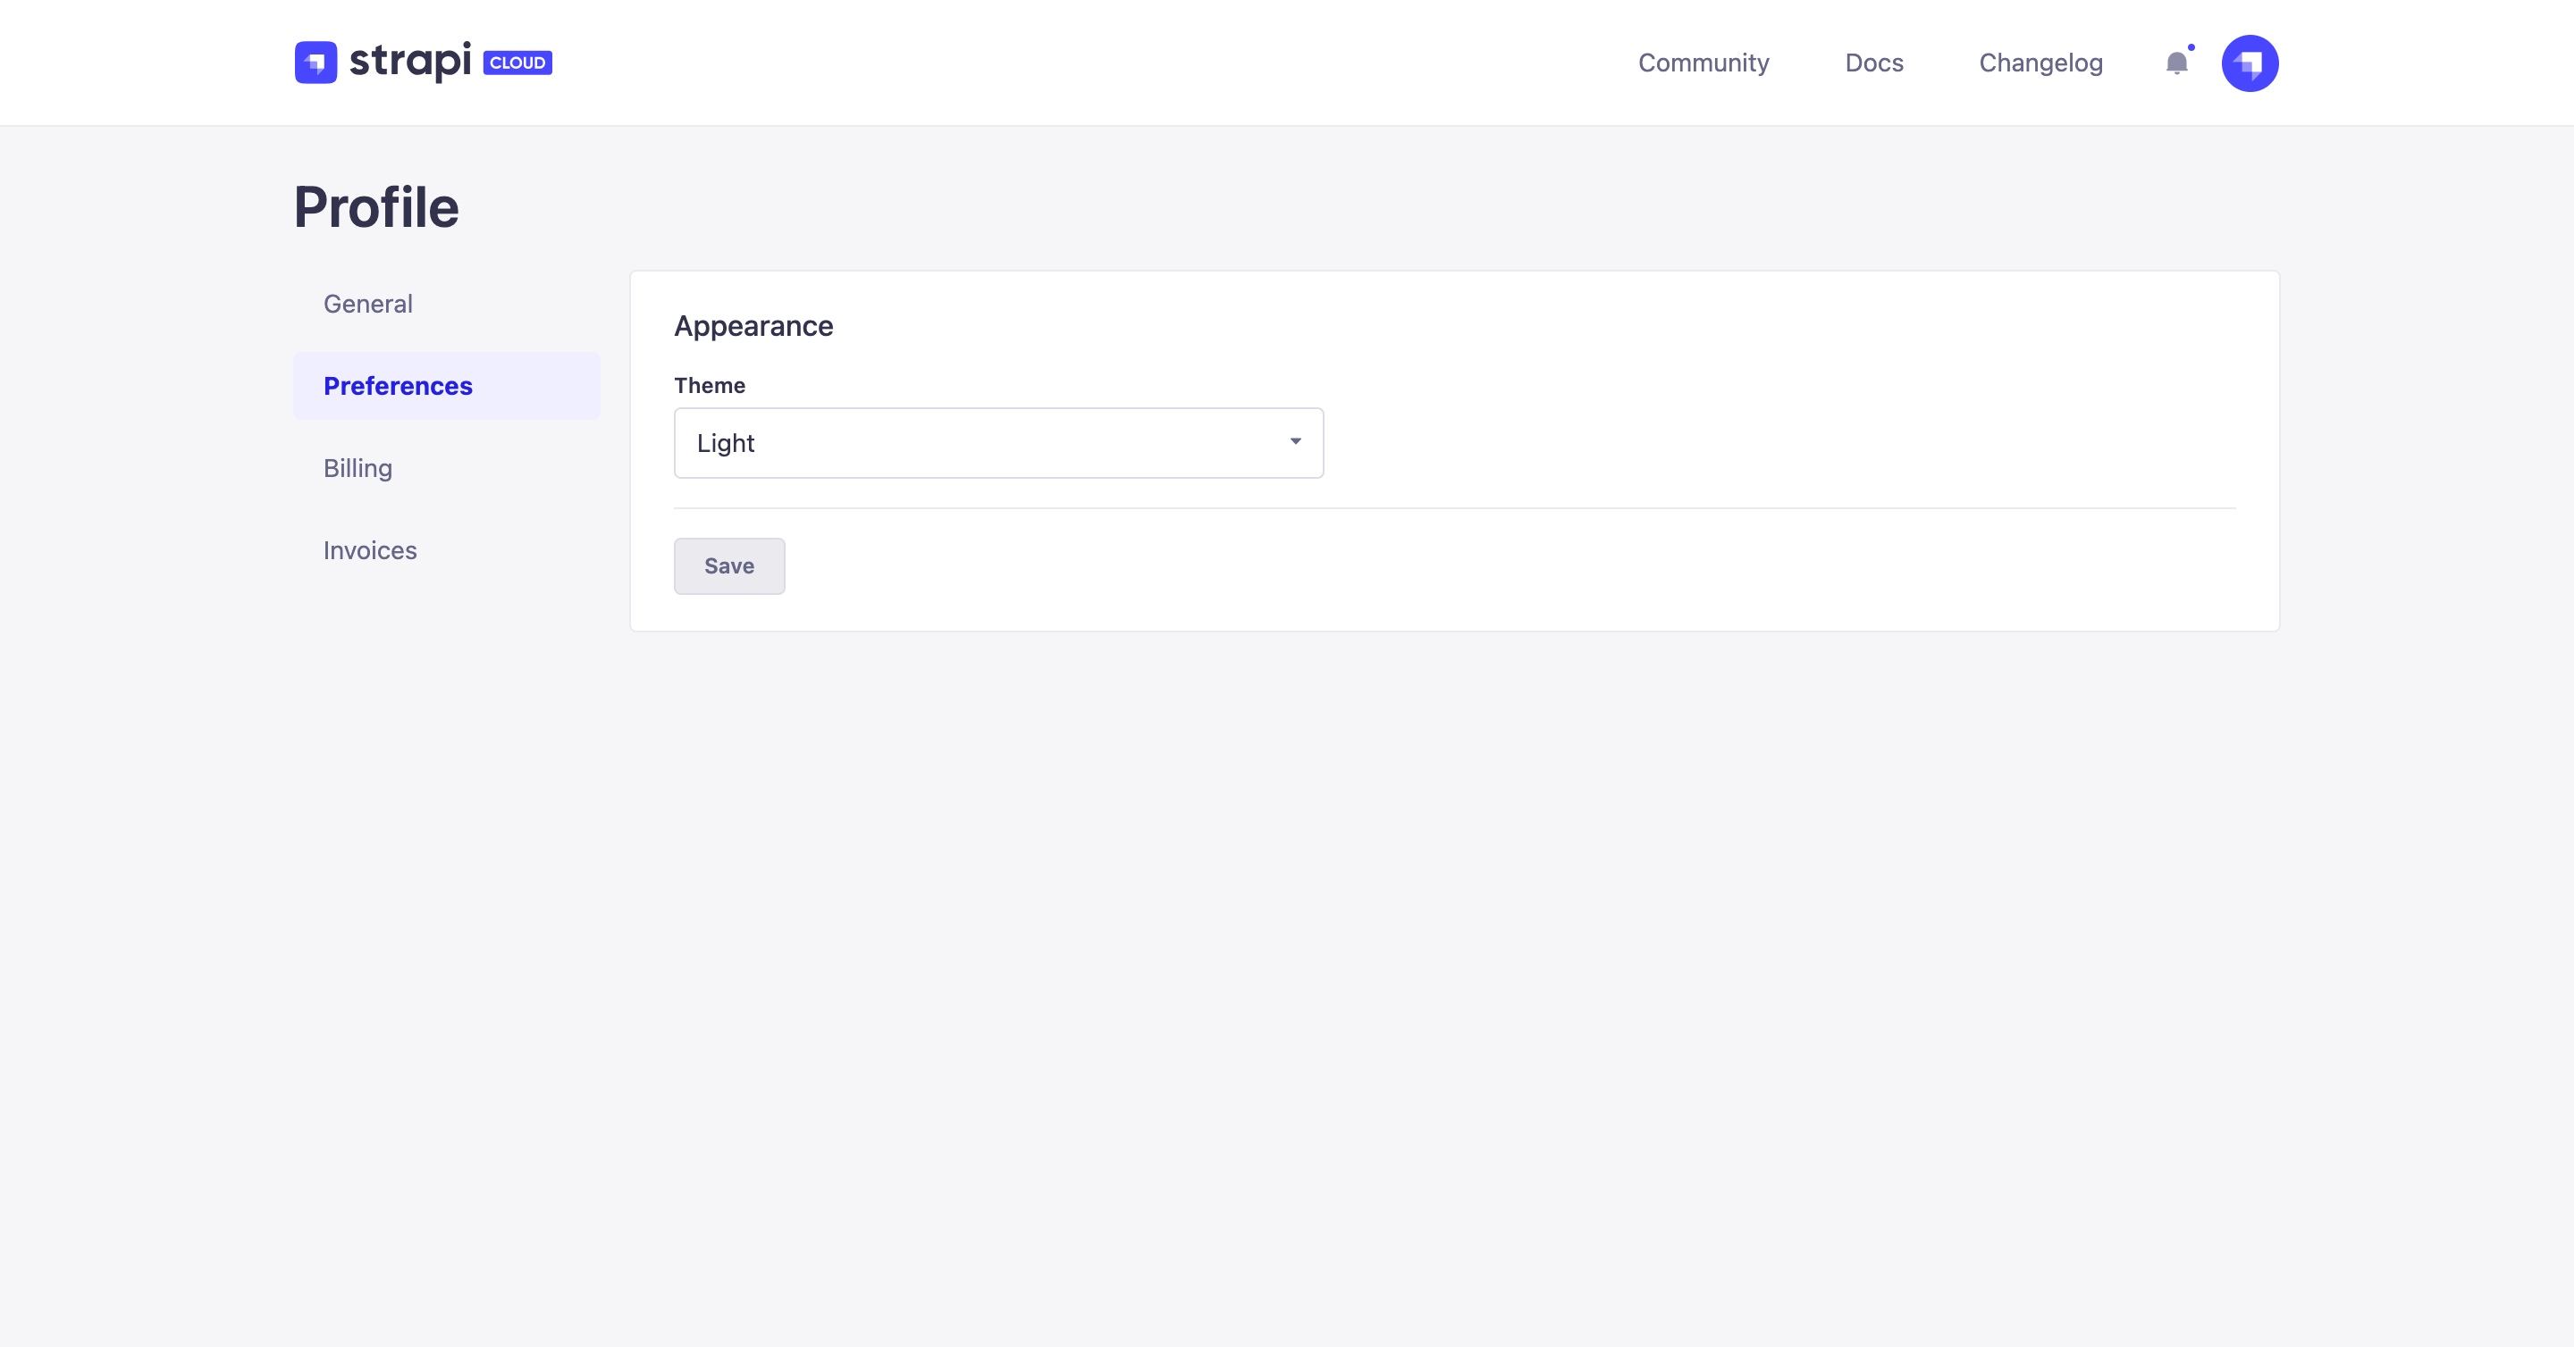Switch to the General section
This screenshot has height=1347, width=2574.
click(367, 304)
